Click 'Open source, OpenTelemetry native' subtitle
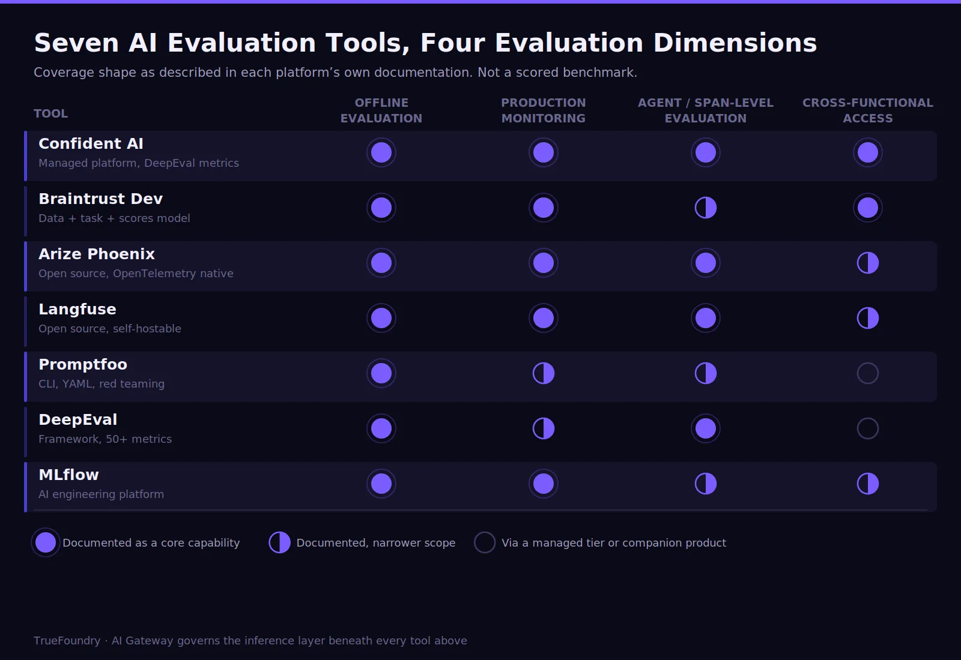961x660 pixels. click(x=136, y=273)
